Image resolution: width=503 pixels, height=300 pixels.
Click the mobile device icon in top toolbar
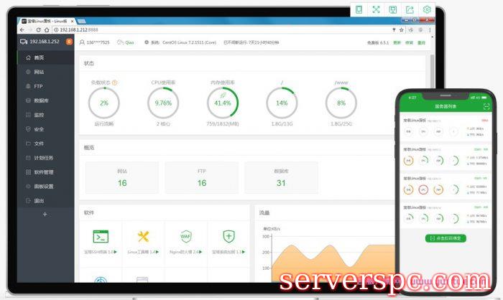click(x=359, y=9)
